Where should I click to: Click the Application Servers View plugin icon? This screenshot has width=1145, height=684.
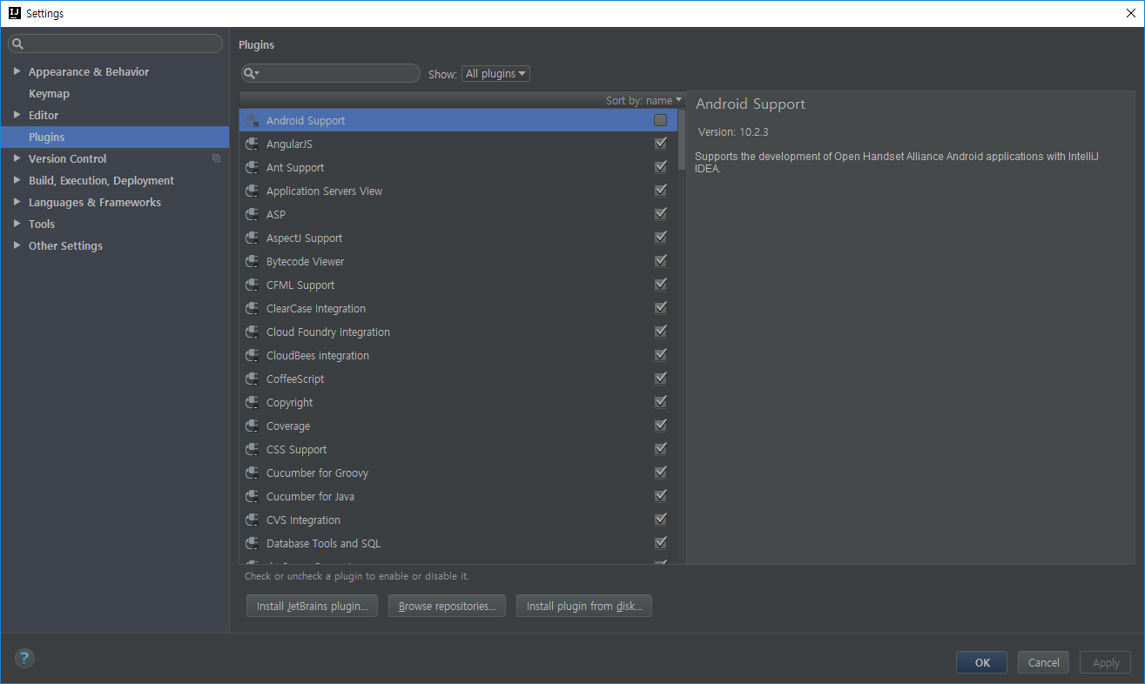[x=253, y=191]
